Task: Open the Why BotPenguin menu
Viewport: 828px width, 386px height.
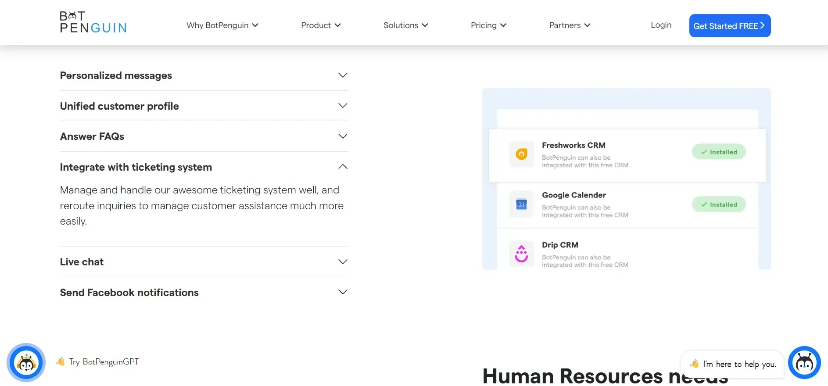Action: tap(222, 25)
